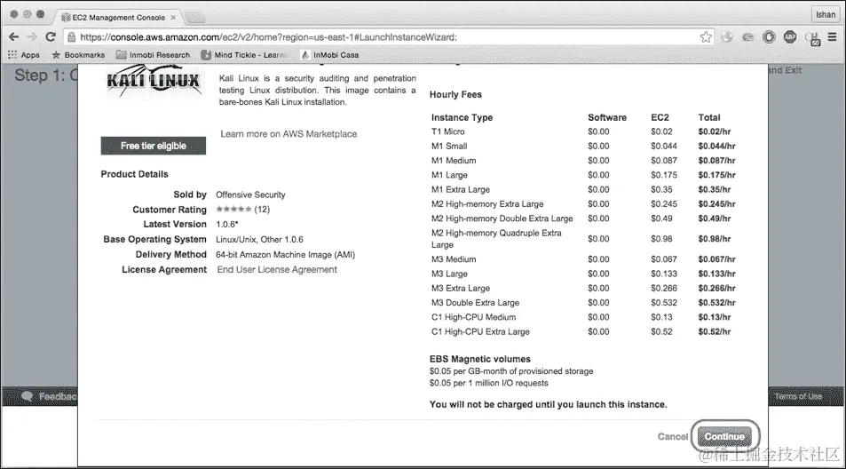Click the browser back arrow
The width and height of the screenshot is (846, 469).
pos(14,36)
